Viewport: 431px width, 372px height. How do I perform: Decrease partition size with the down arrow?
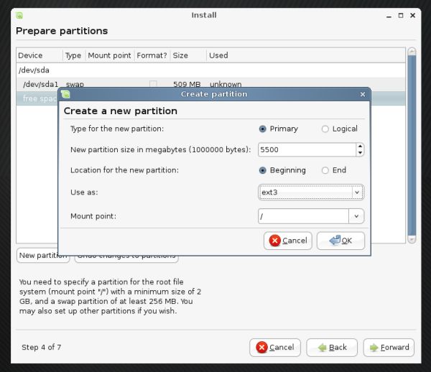360,153
